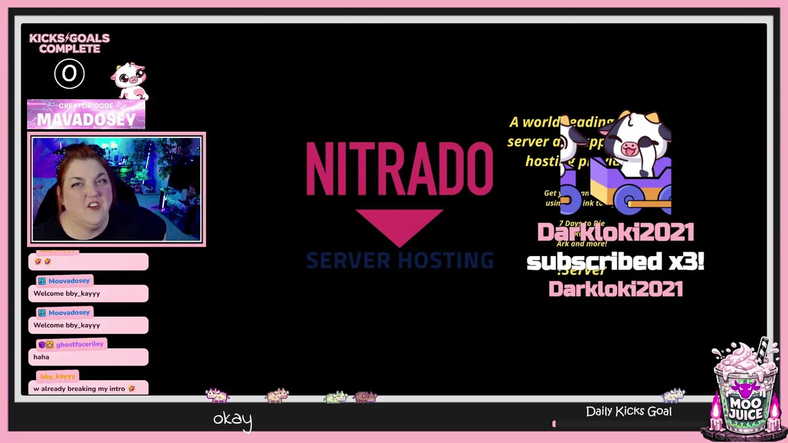Image resolution: width=788 pixels, height=443 pixels.
Task: Click the MAVADOSEY creator code banner
Action: point(86,114)
